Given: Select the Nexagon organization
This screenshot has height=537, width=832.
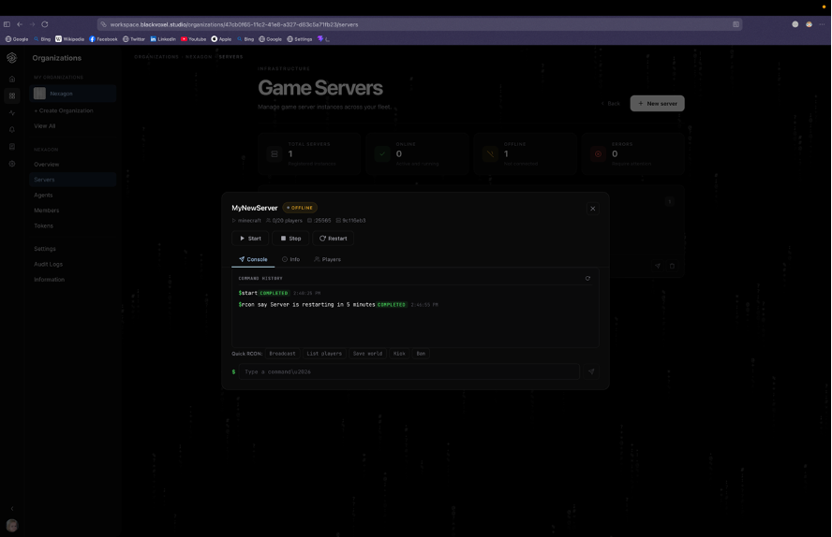Looking at the screenshot, I should (73, 94).
